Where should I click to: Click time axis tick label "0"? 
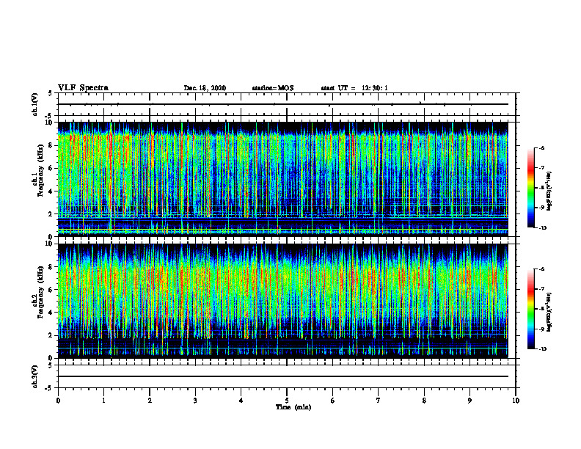[x=58, y=401]
